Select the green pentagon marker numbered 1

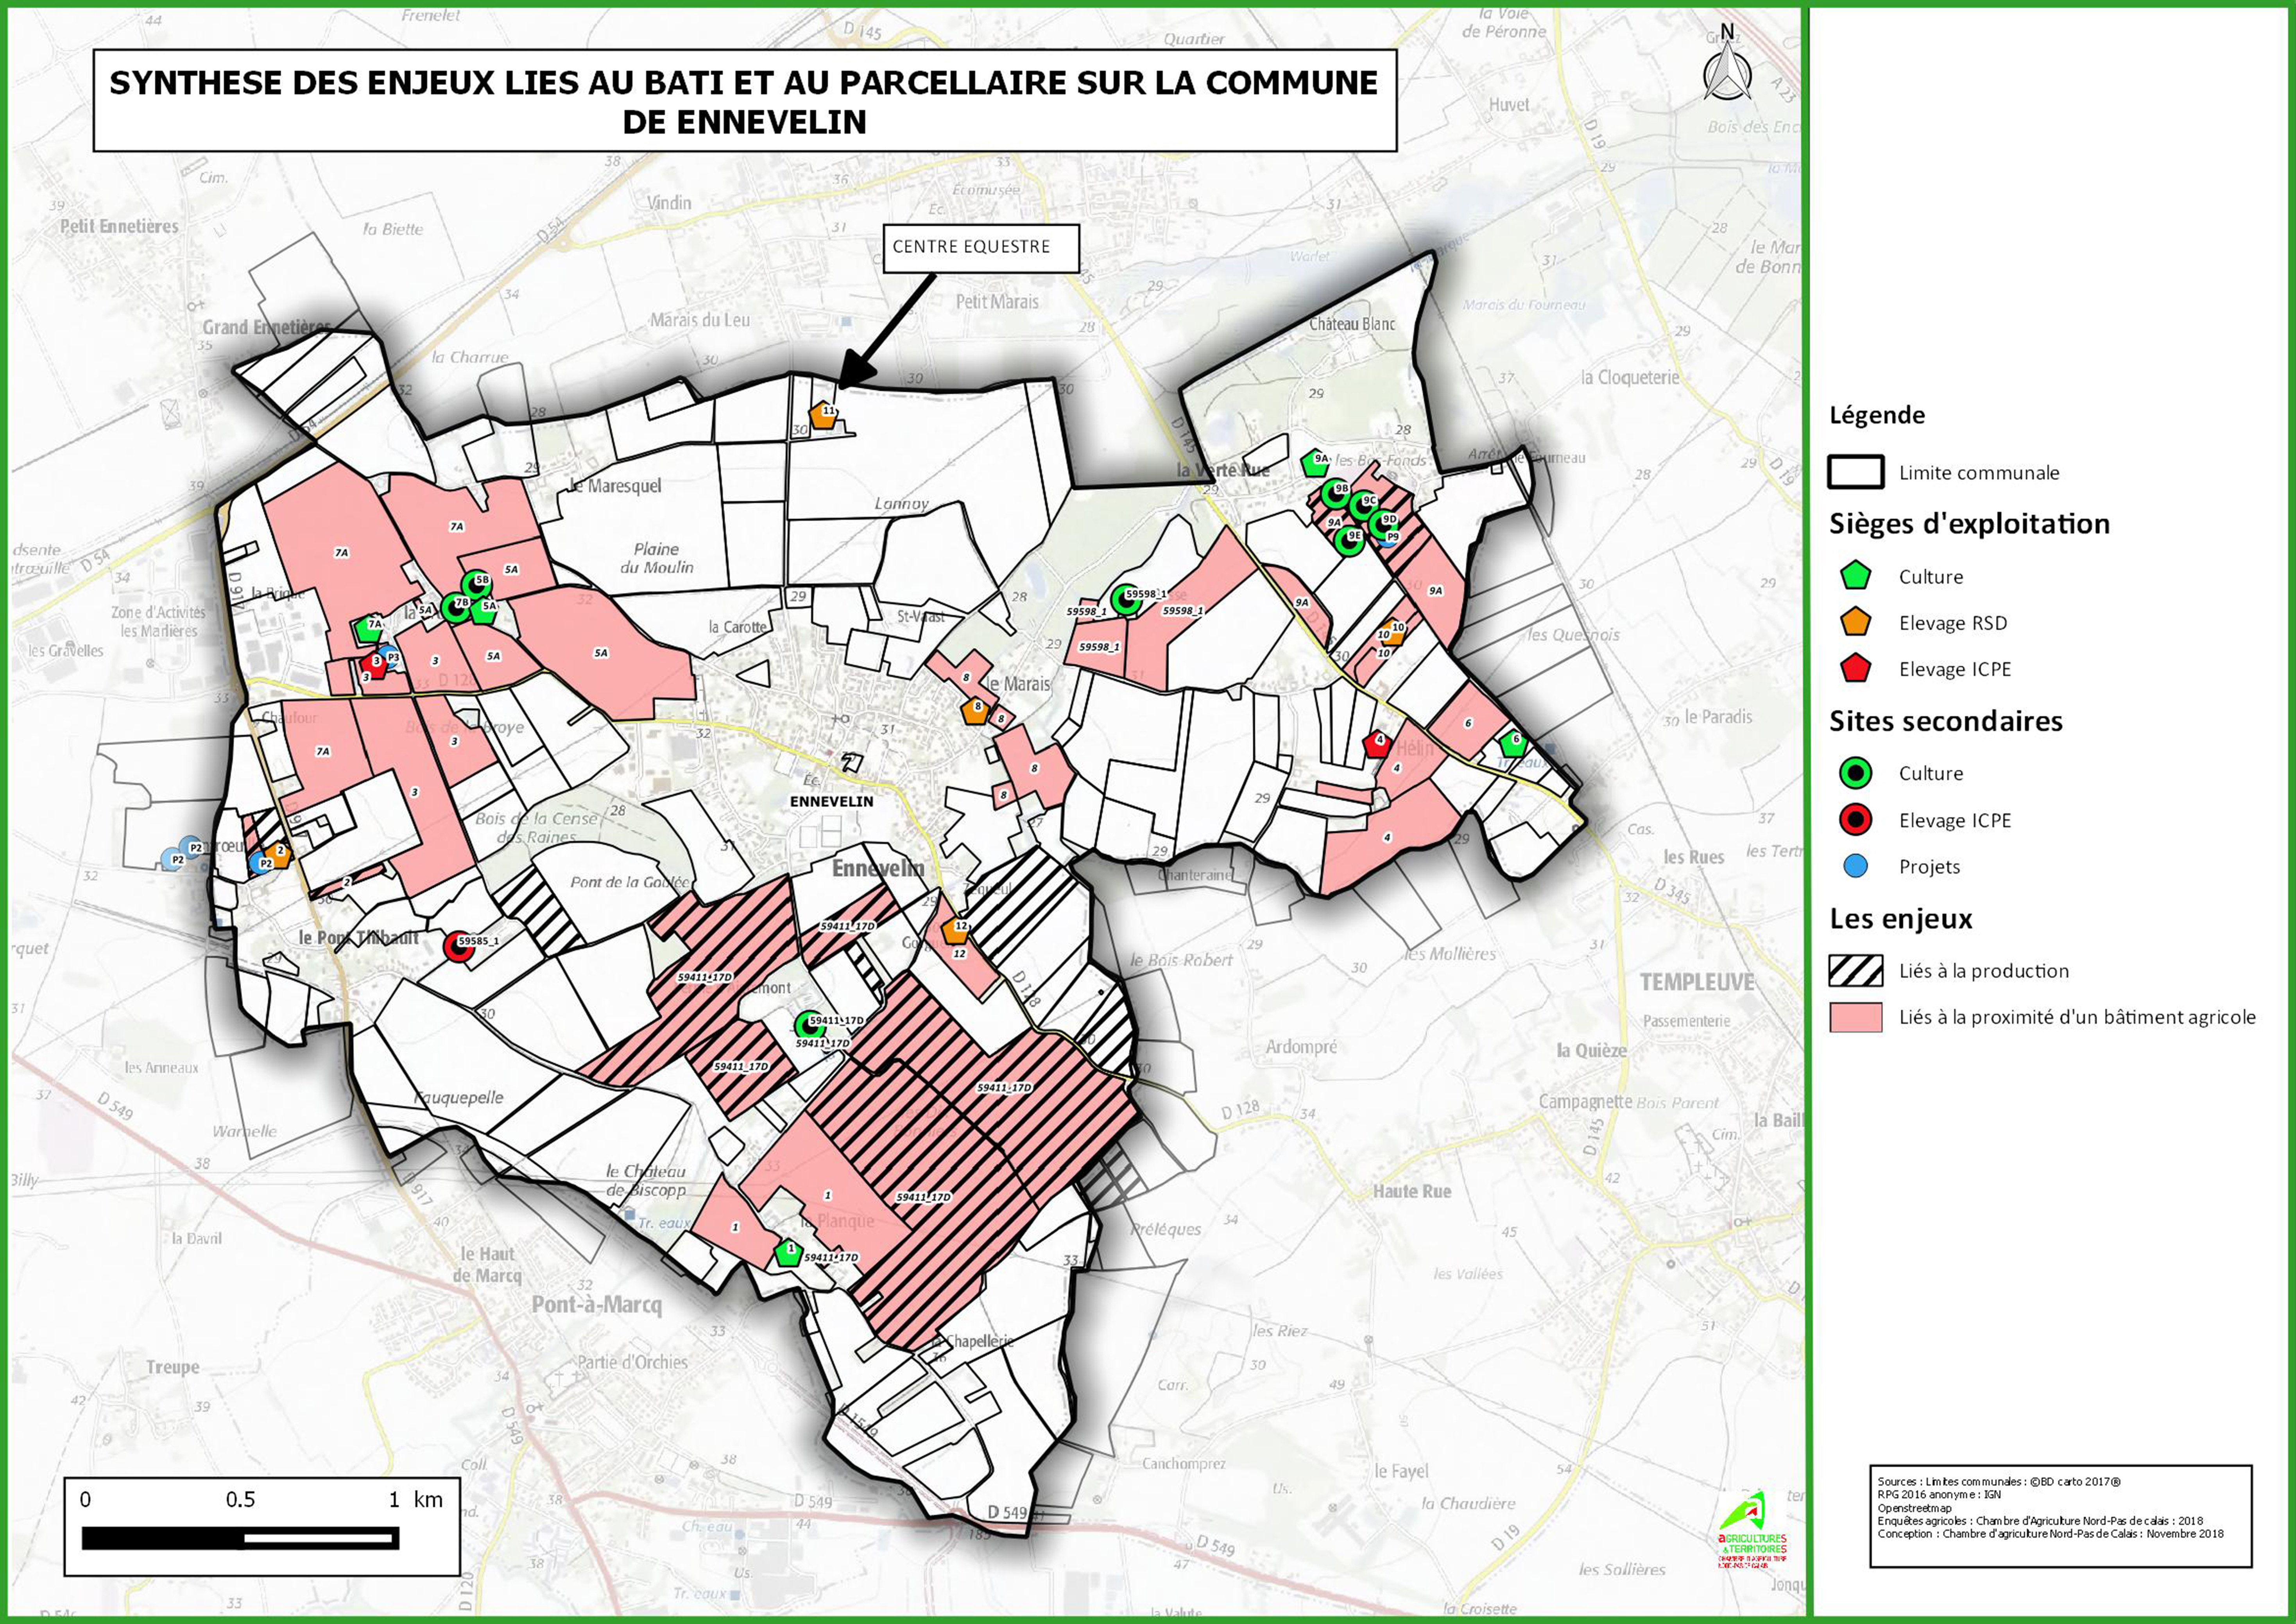(789, 1253)
